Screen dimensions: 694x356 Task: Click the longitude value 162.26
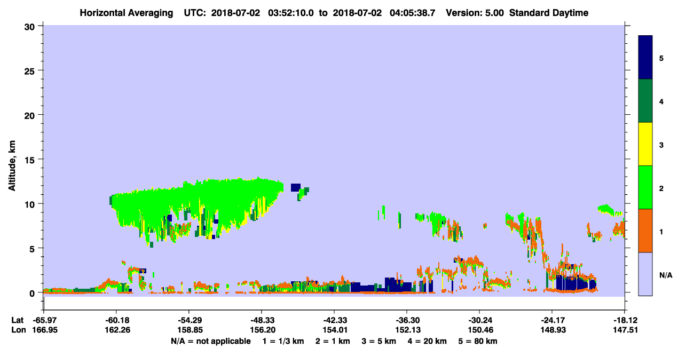[116, 330]
